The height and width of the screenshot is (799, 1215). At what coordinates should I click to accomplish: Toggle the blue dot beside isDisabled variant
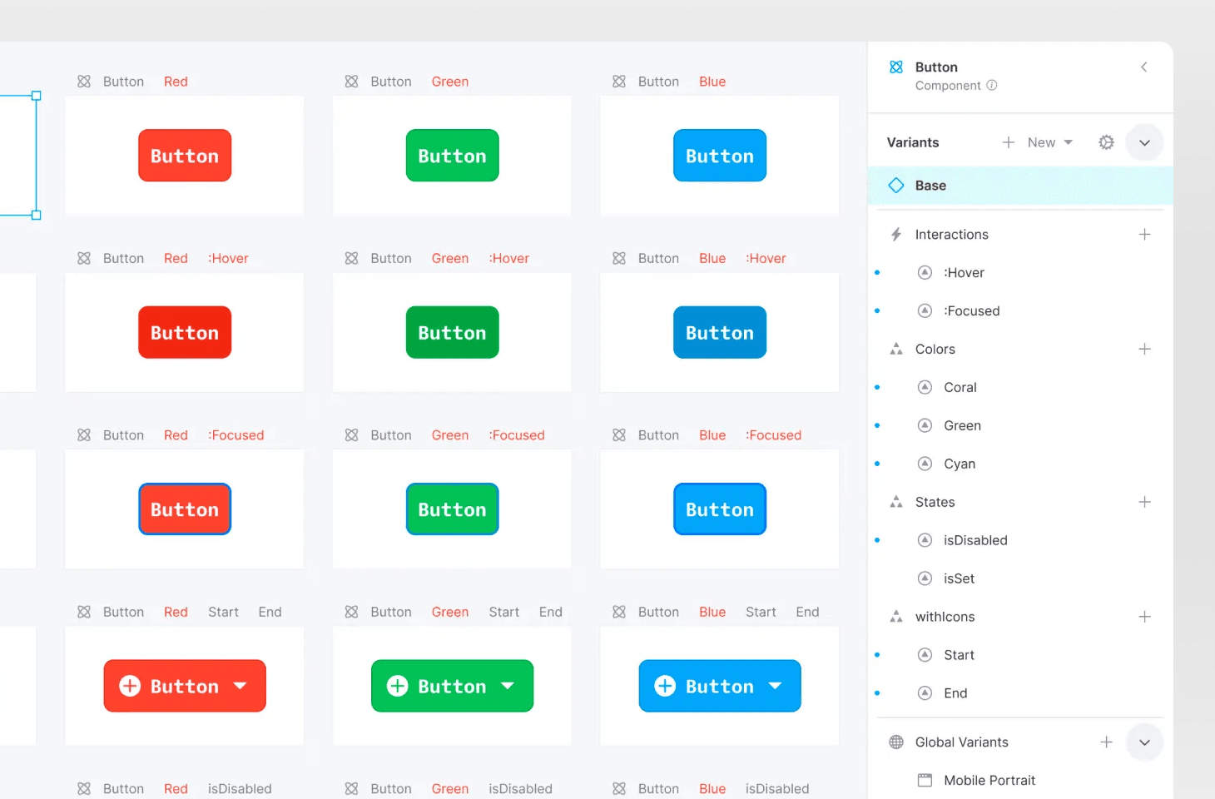(877, 540)
